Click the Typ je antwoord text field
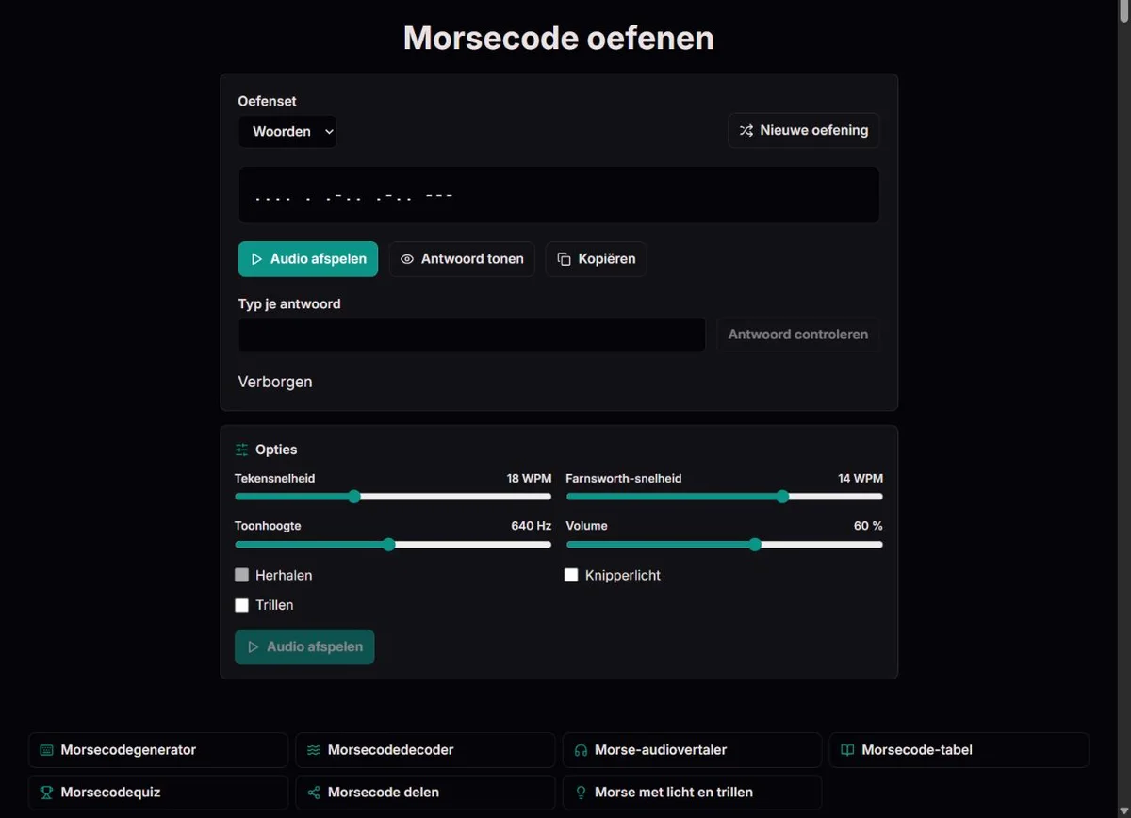The height and width of the screenshot is (818, 1131). pos(471,335)
